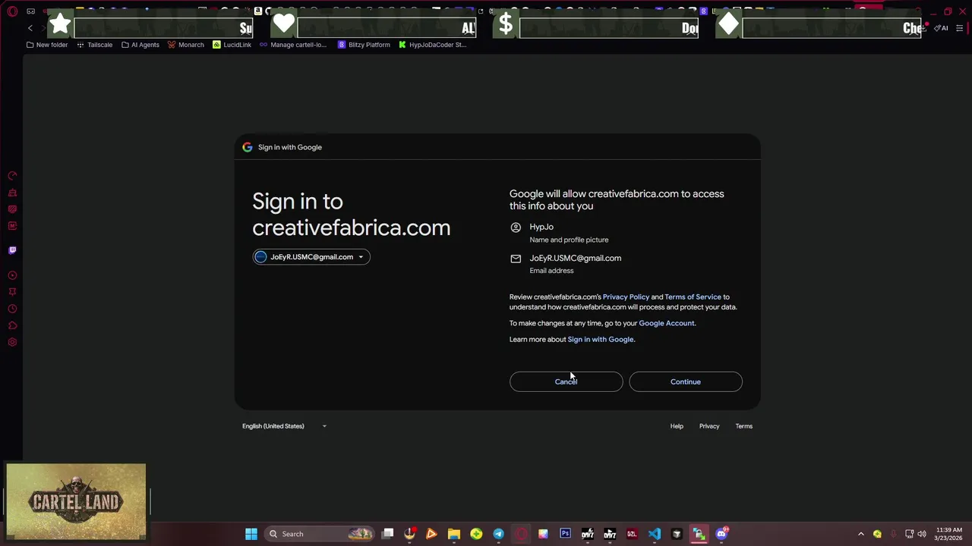This screenshot has height=546, width=972.
Task: Open the Extensions puzzle sidebar icon
Action: click(x=12, y=325)
